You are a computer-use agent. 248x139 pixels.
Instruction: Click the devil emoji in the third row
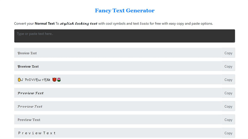click(55, 80)
